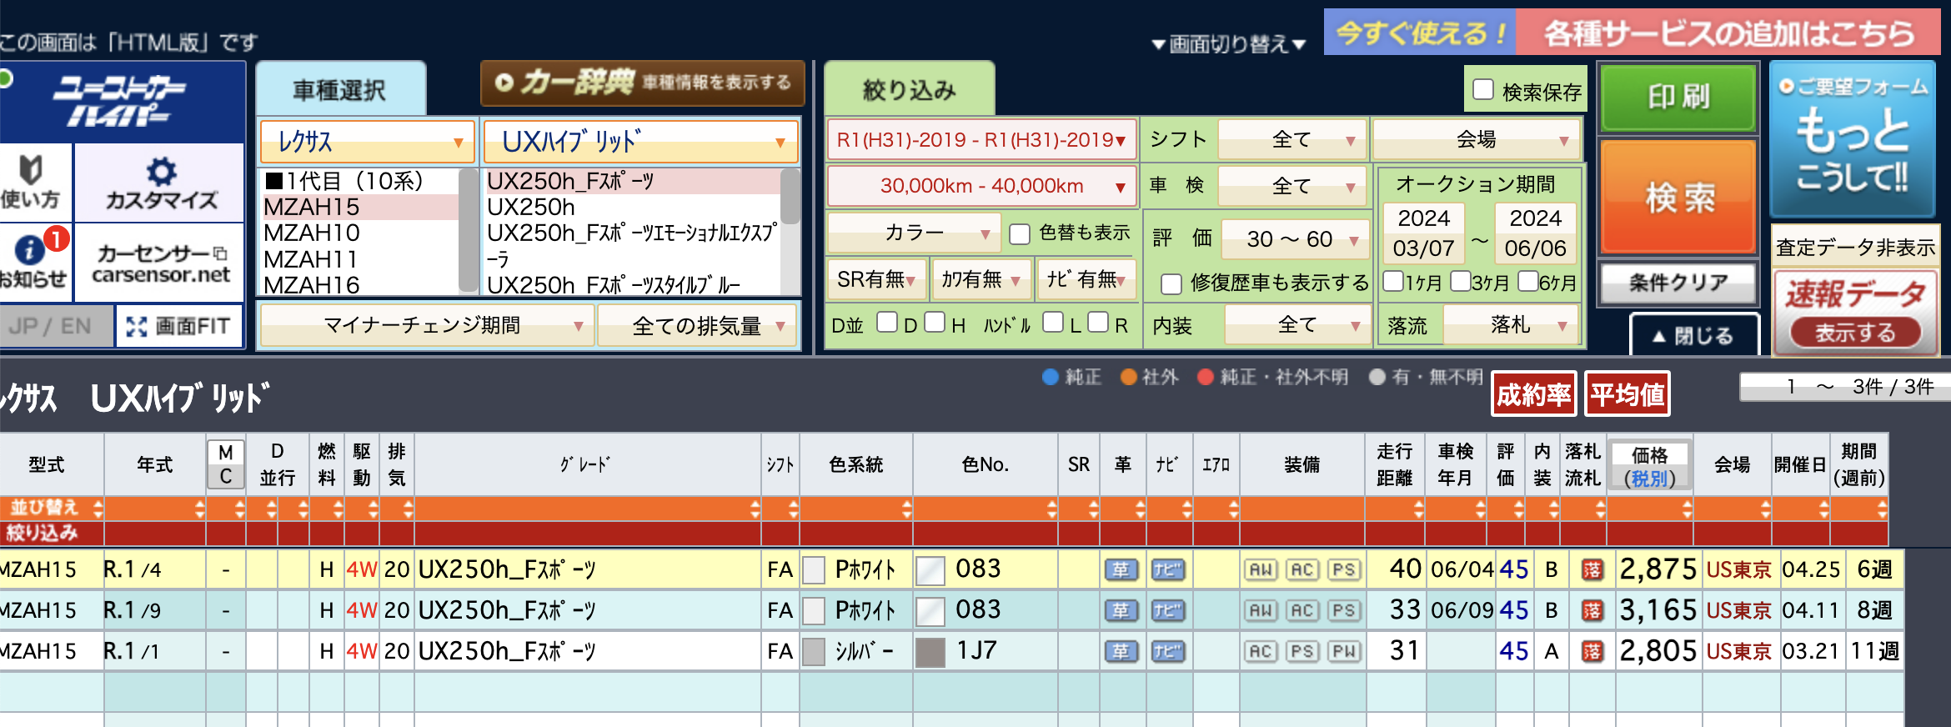Open the カスタマイズ gear icon

click(x=161, y=182)
